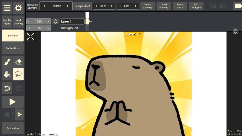The height and width of the screenshot is (136, 242).
Task: Toggle fullscreen canvas with the expand arrows
Action: [30, 37]
